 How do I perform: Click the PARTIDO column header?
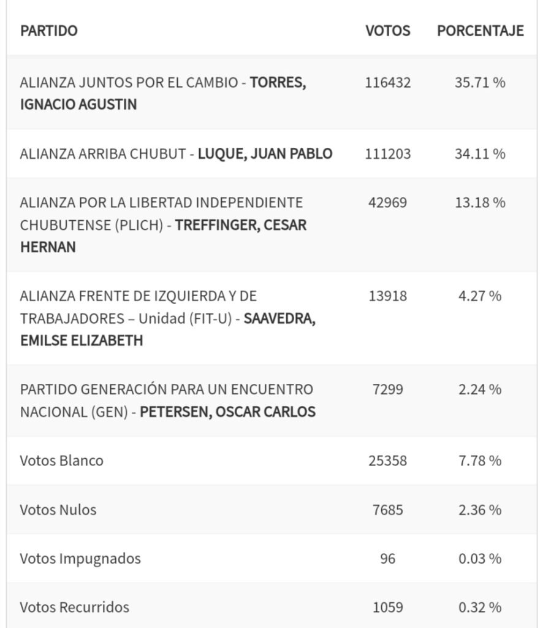click(49, 31)
